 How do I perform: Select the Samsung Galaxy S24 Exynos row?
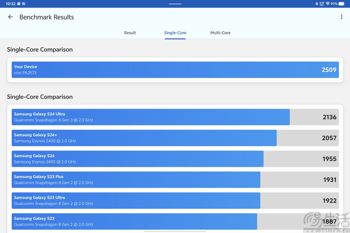pos(175,159)
